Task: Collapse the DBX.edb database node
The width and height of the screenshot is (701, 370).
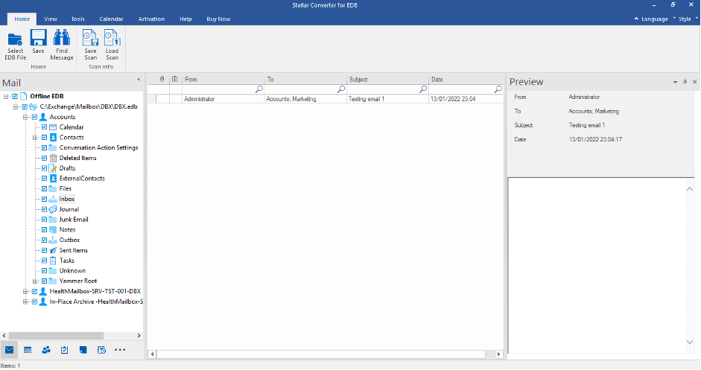Action: pyautogui.click(x=16, y=106)
